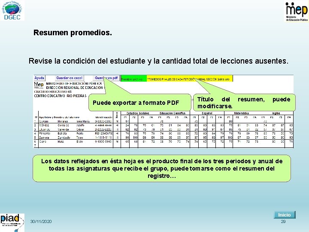
Task: Select the 'Matemática' column header
Action: point(241,113)
